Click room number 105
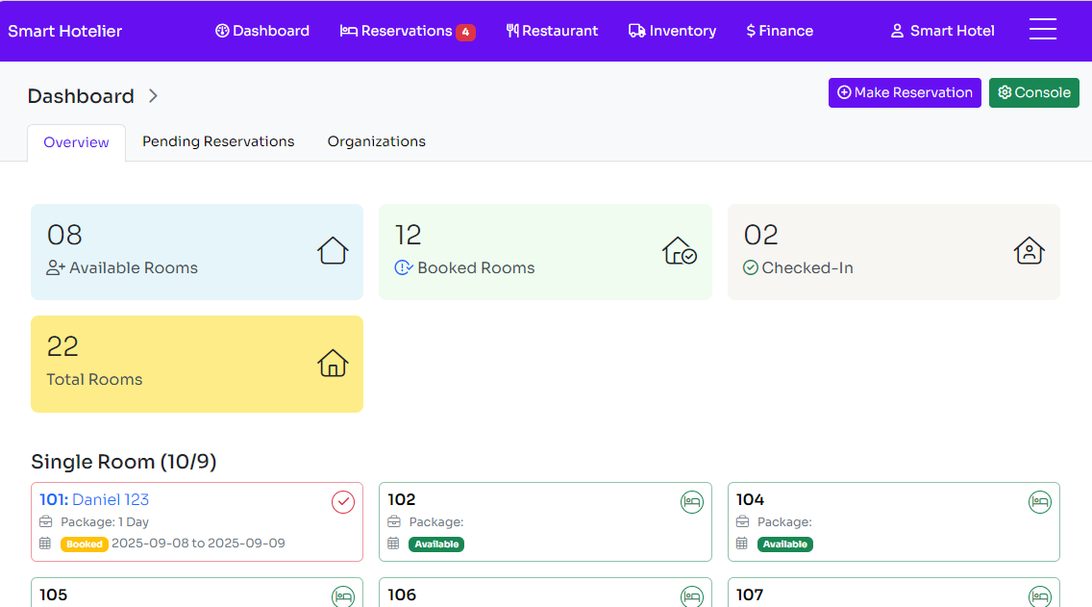This screenshot has width=1092, height=607. (54, 594)
